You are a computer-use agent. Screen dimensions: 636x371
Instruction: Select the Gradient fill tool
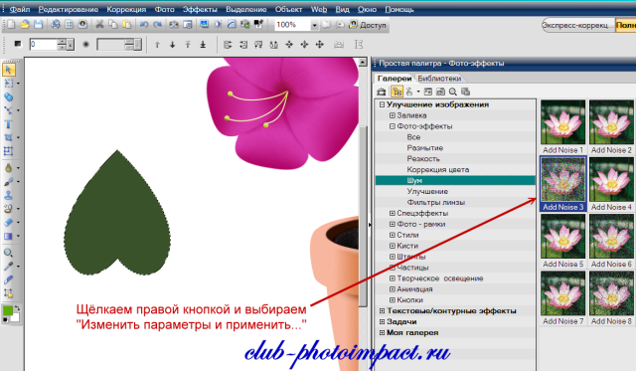(x=8, y=237)
